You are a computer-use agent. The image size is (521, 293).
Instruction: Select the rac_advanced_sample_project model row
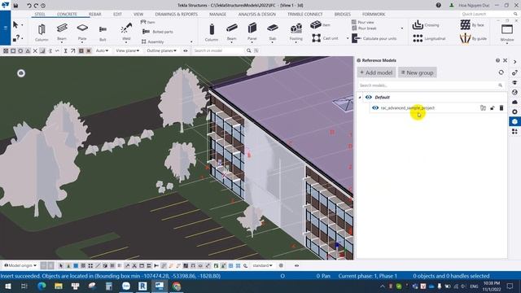tap(438, 107)
